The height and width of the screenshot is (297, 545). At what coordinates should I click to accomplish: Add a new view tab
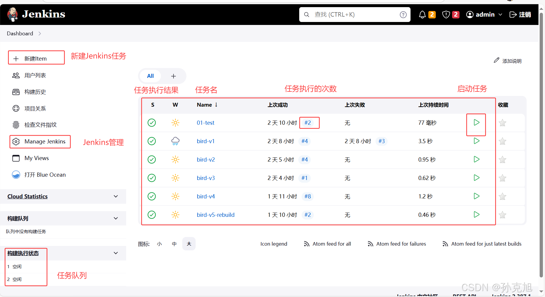[x=174, y=76]
